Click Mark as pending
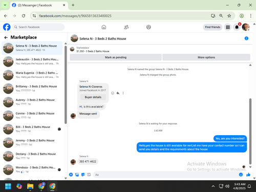Viewport: 256px width, 192px height. pyautogui.click(x=116, y=57)
